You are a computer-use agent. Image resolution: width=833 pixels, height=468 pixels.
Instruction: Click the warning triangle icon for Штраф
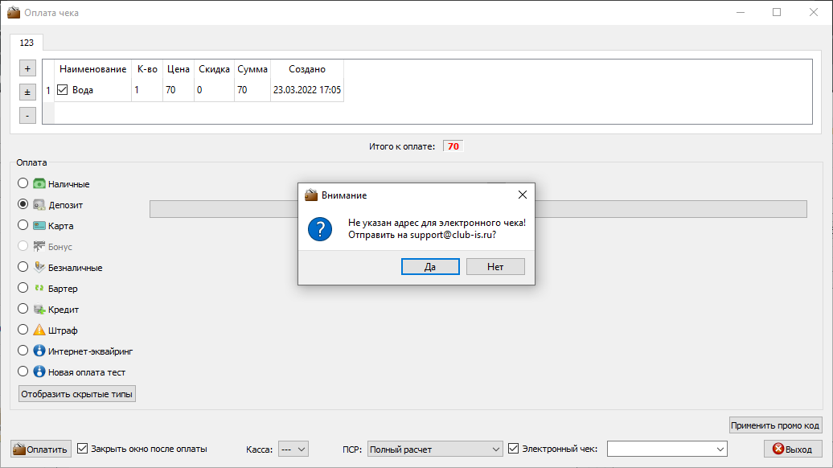click(x=39, y=330)
